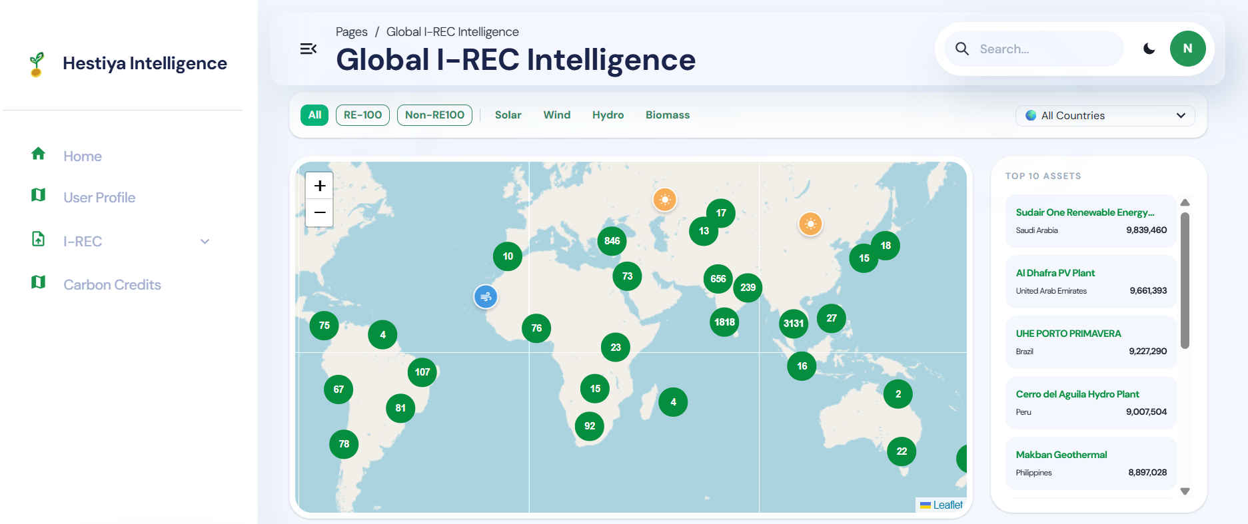Click the solar marker over Mongolia
This screenshot has width=1248, height=524.
click(x=810, y=224)
